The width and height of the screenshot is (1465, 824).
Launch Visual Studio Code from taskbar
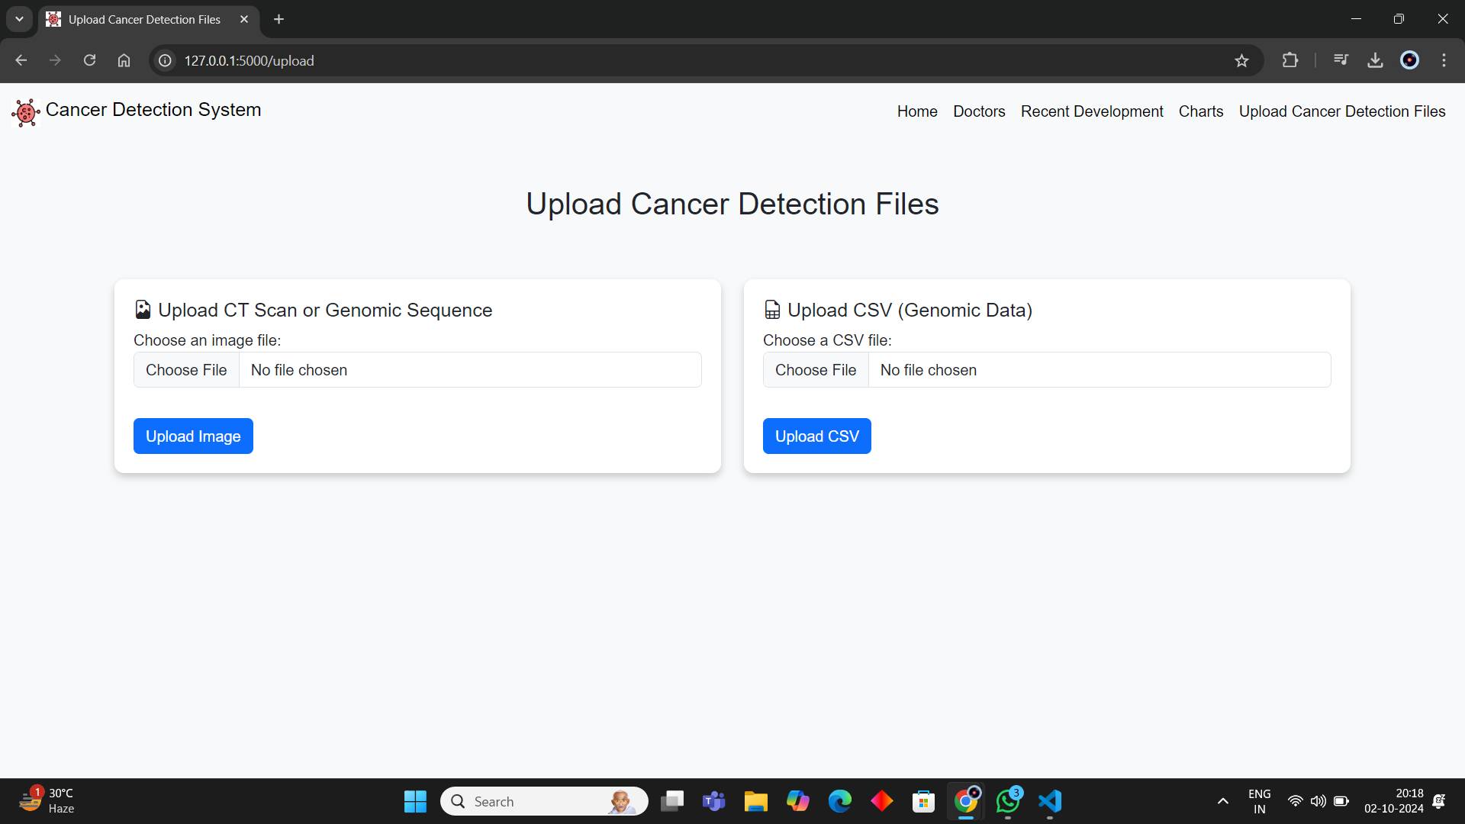tap(1050, 801)
